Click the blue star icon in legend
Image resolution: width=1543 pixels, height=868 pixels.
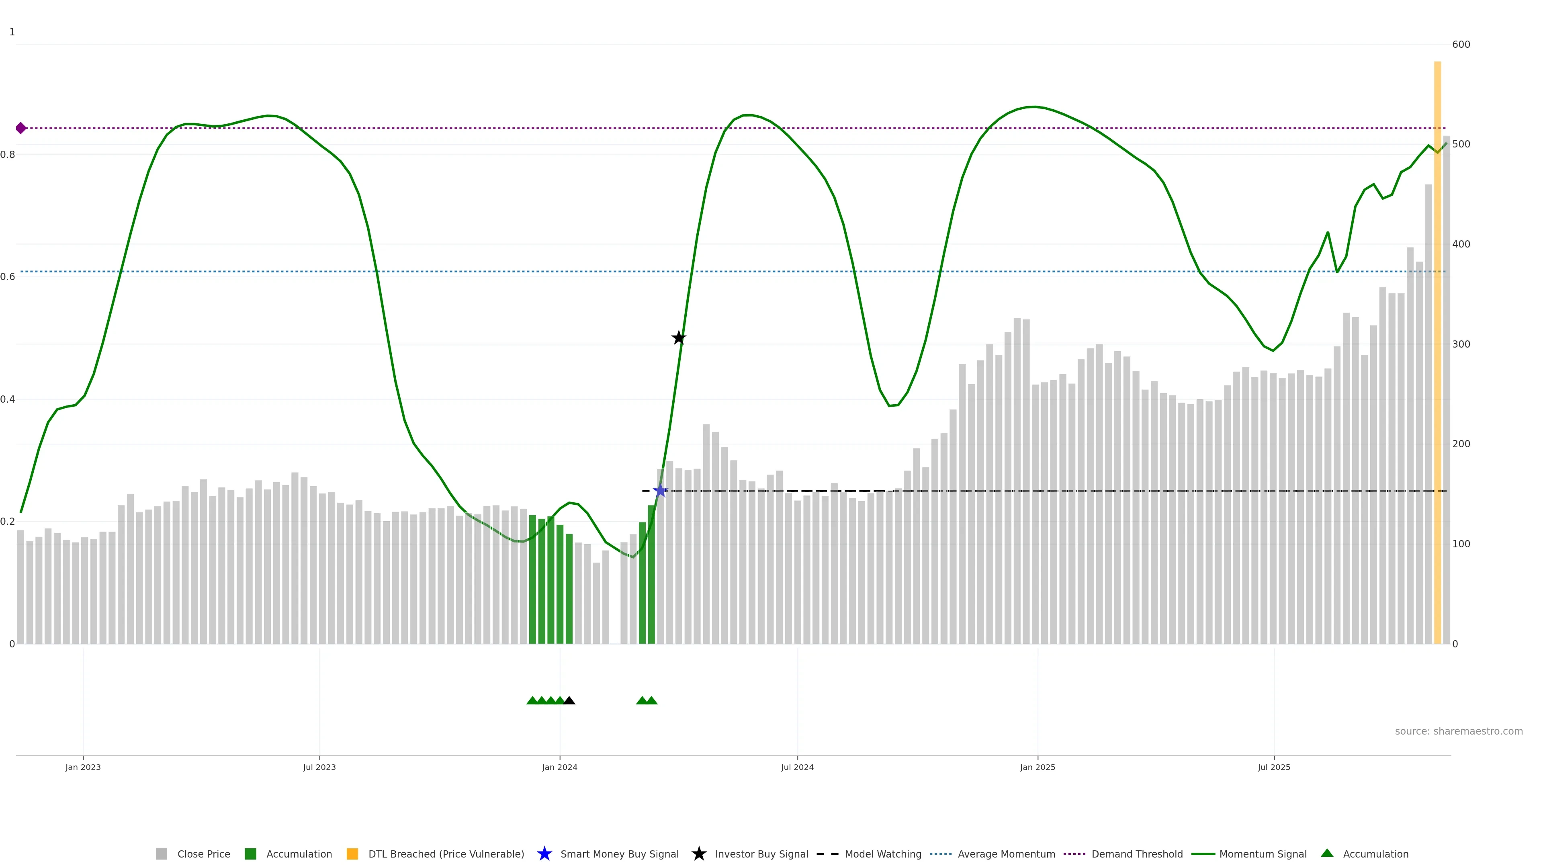pyautogui.click(x=544, y=854)
